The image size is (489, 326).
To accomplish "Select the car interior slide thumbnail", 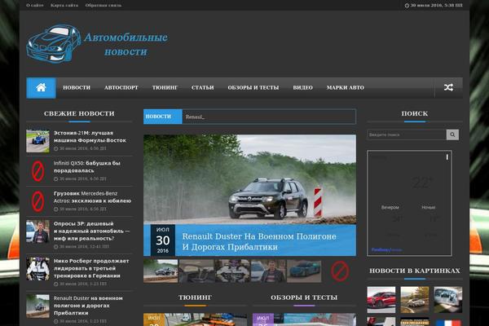I will point(196,271).
